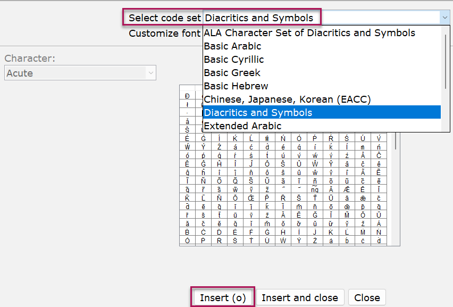Click the character grid scrollbar thumb
This screenshot has width=453, height=307.
coord(396,141)
